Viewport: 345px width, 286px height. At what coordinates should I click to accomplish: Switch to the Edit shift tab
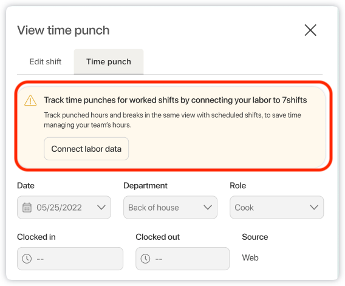46,62
